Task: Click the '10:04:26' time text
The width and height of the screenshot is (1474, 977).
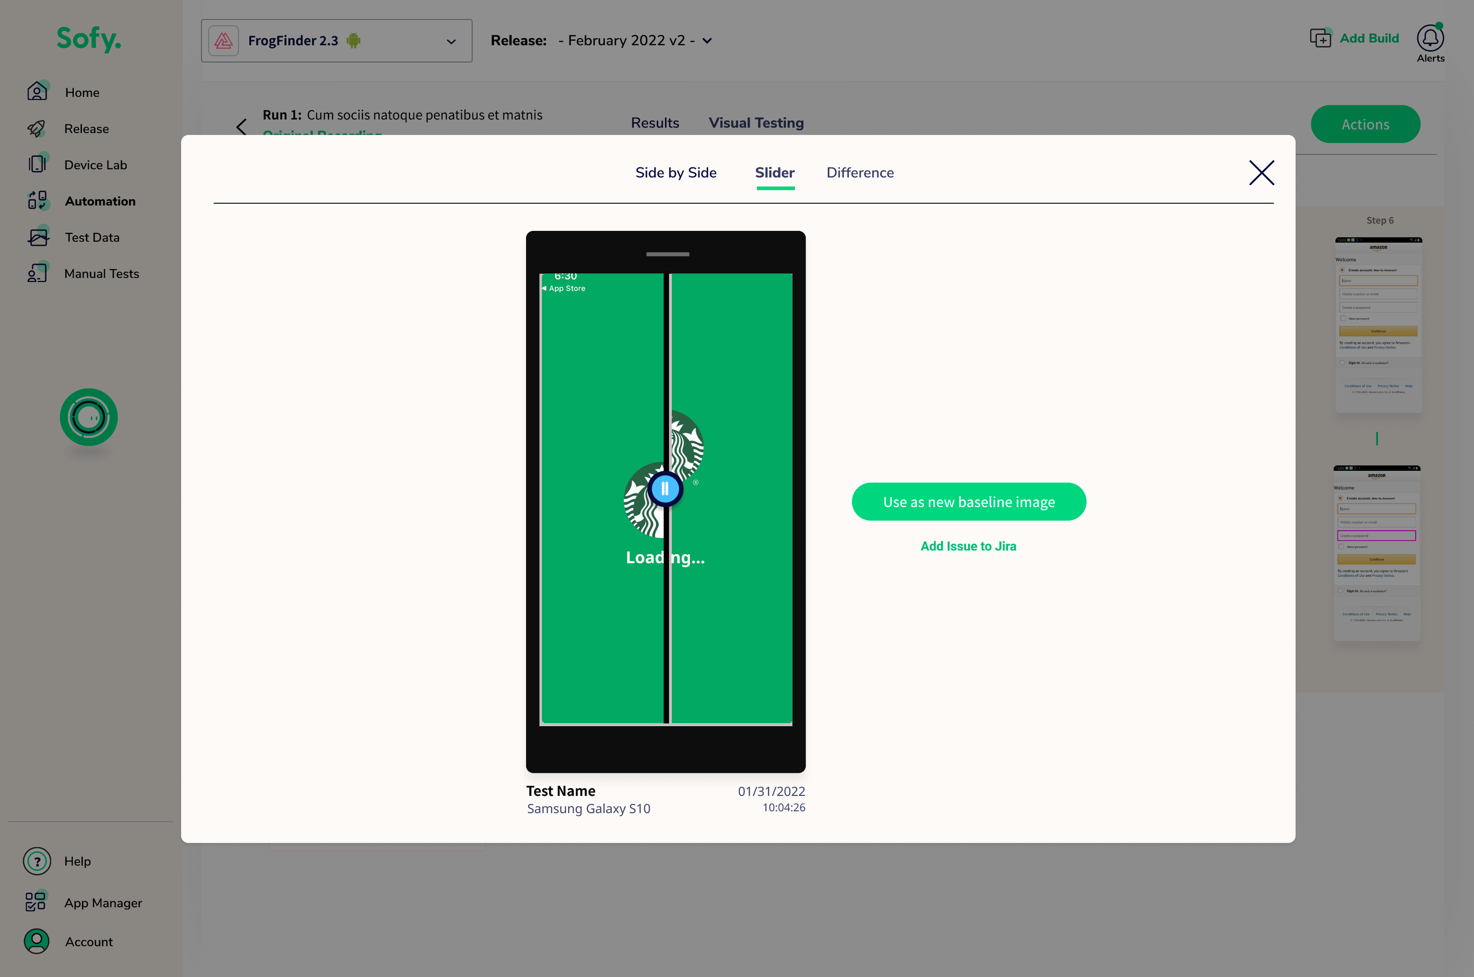Action: [784, 808]
